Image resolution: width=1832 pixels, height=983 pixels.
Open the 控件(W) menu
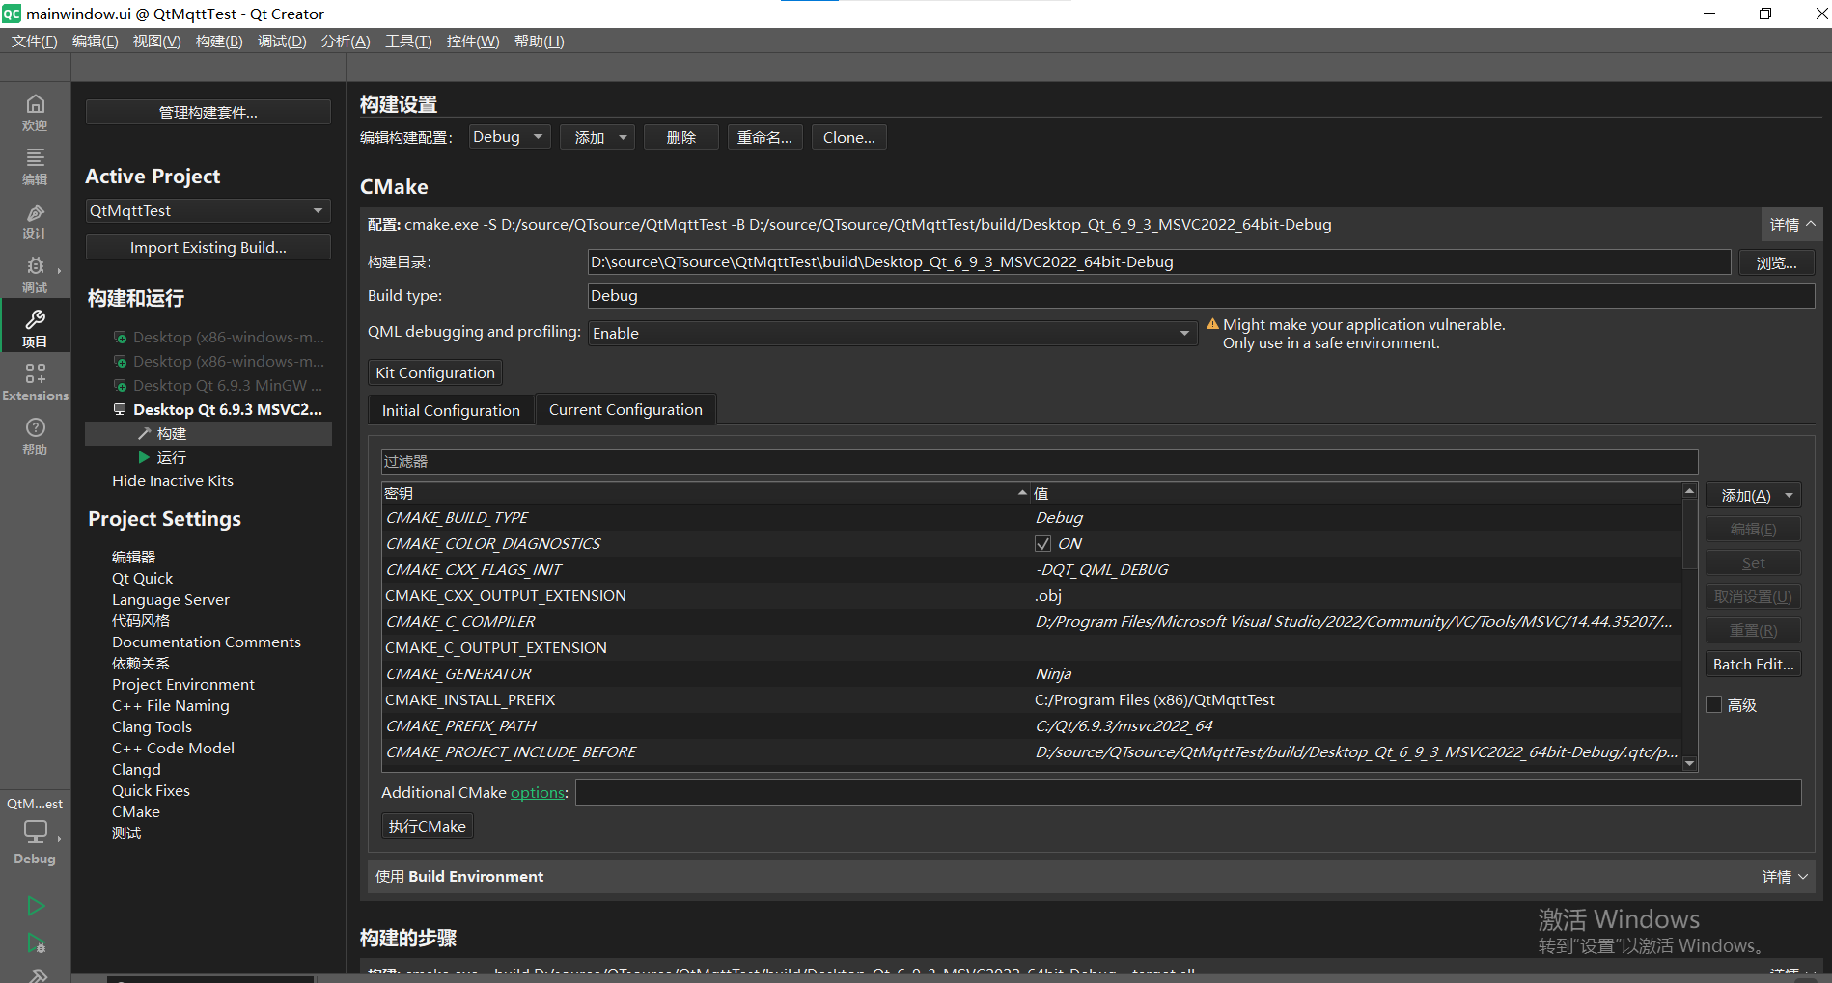(473, 41)
